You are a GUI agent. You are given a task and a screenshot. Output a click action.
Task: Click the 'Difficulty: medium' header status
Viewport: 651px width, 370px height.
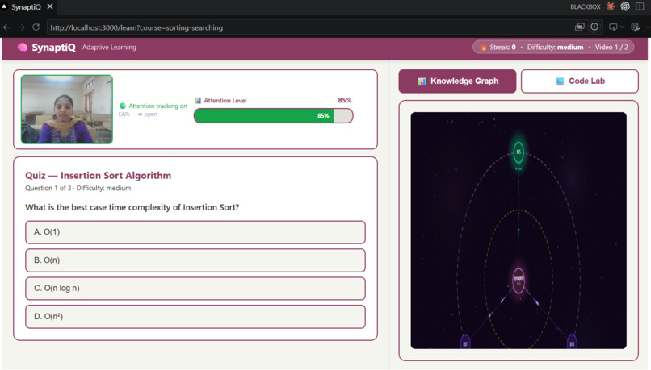(555, 48)
